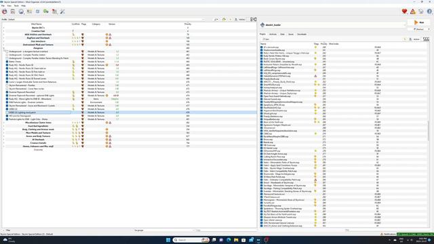Click the conflict icon on Better Chests row
This screenshot has height=244, width=434.
coord(73,62)
